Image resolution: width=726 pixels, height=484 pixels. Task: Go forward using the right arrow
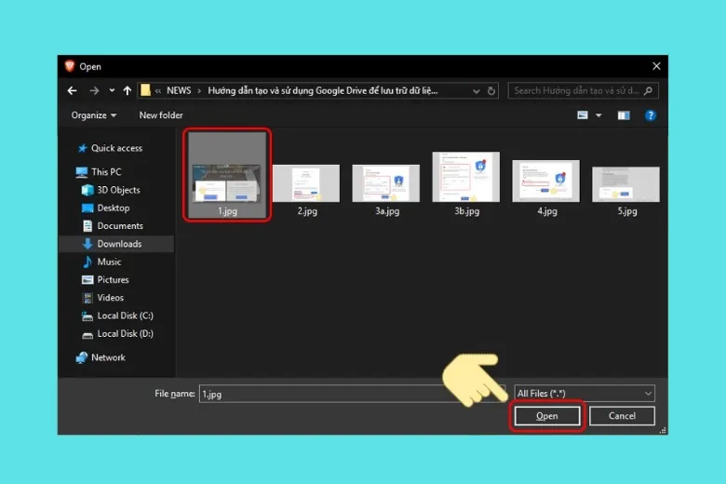tap(94, 91)
